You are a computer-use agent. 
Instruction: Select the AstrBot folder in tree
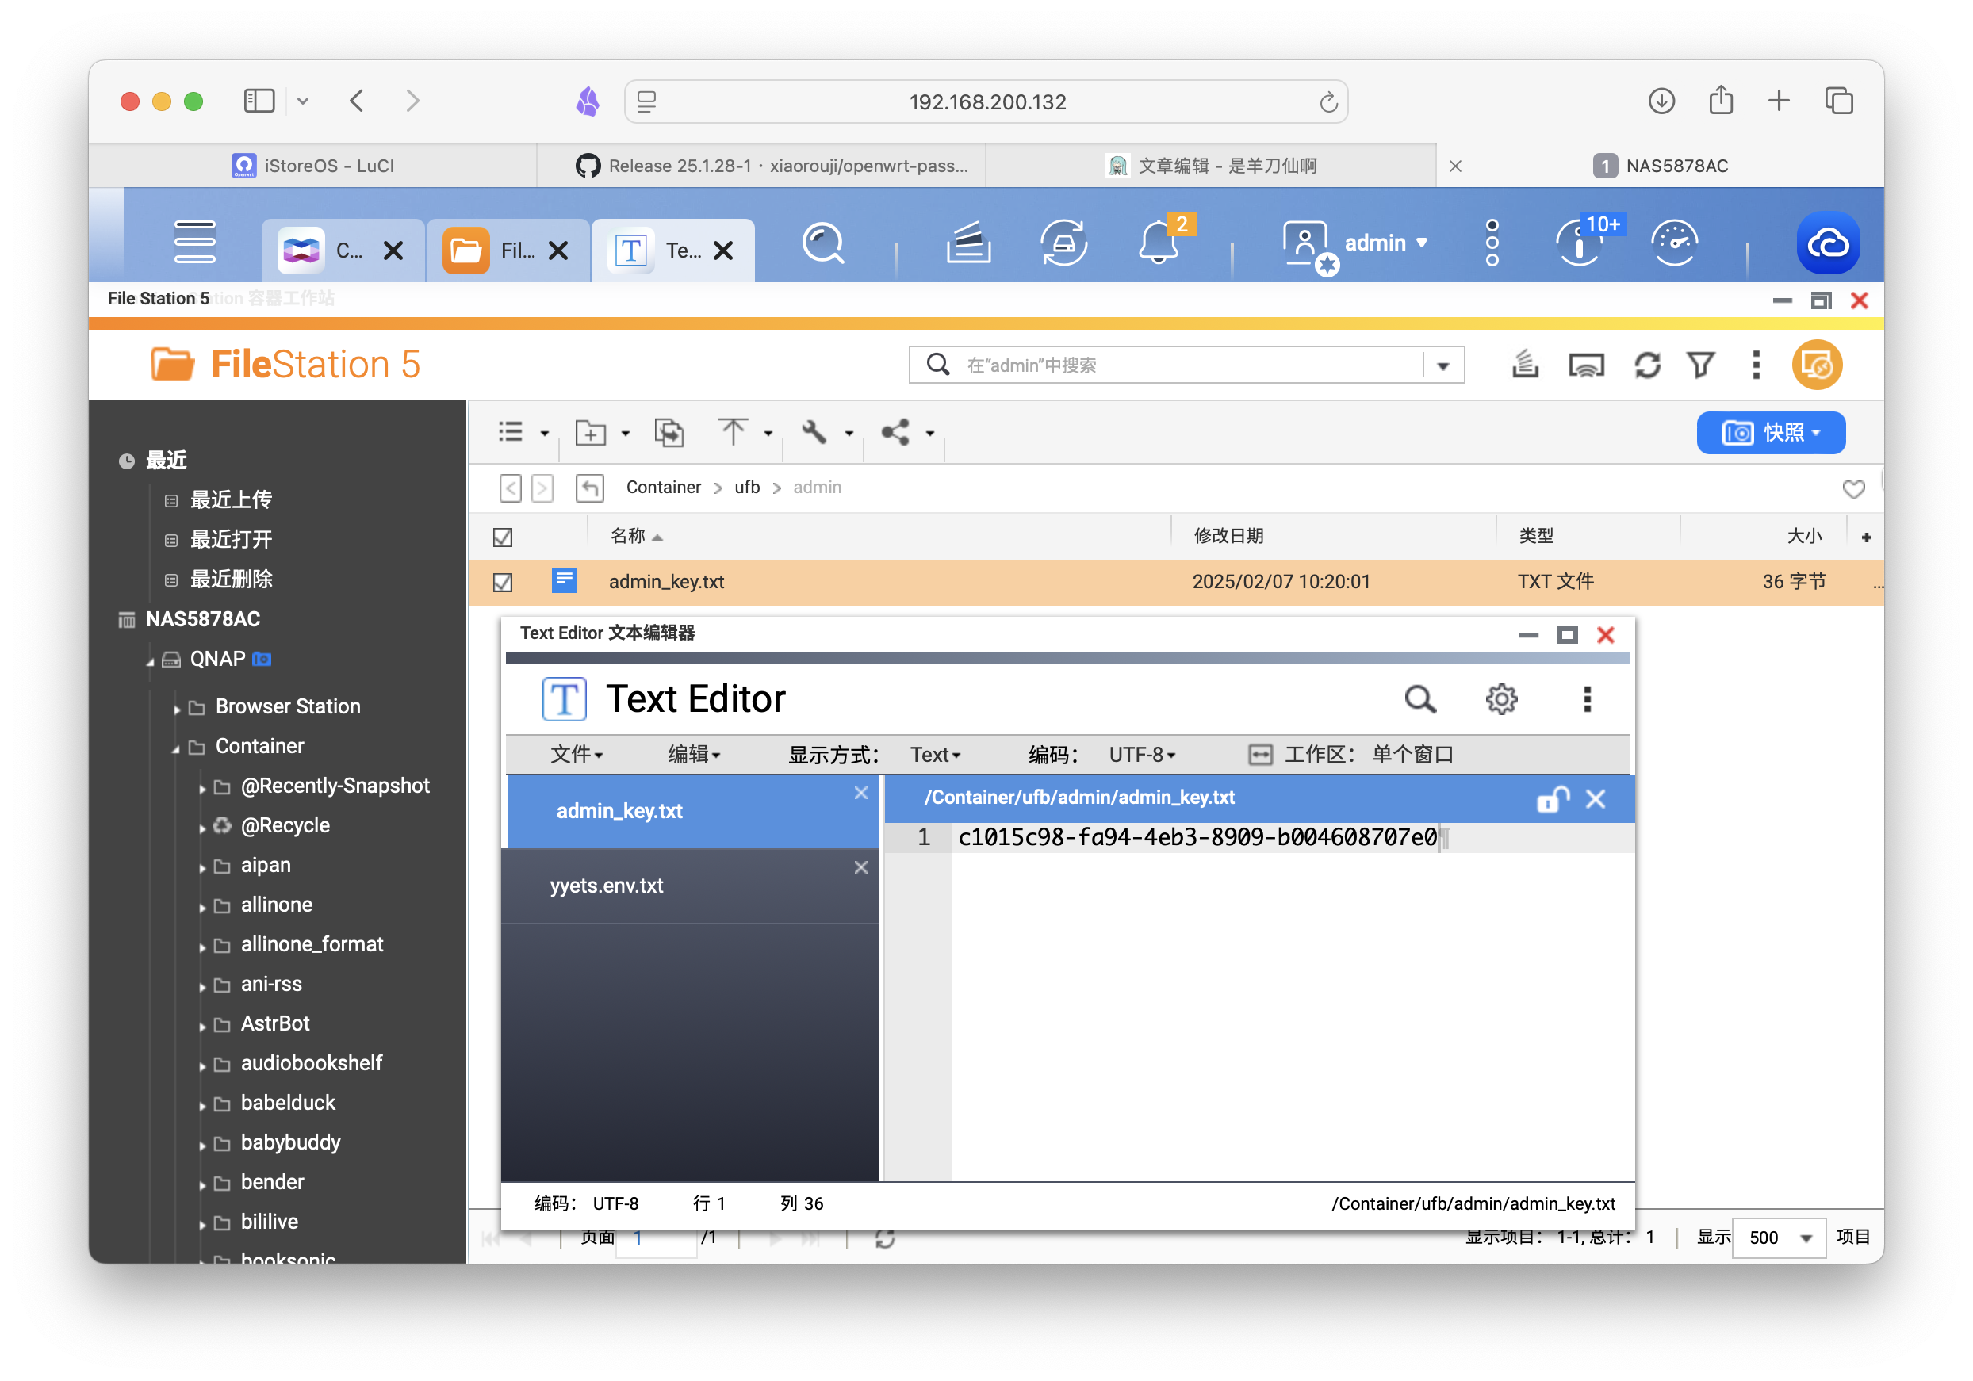coord(274,1024)
